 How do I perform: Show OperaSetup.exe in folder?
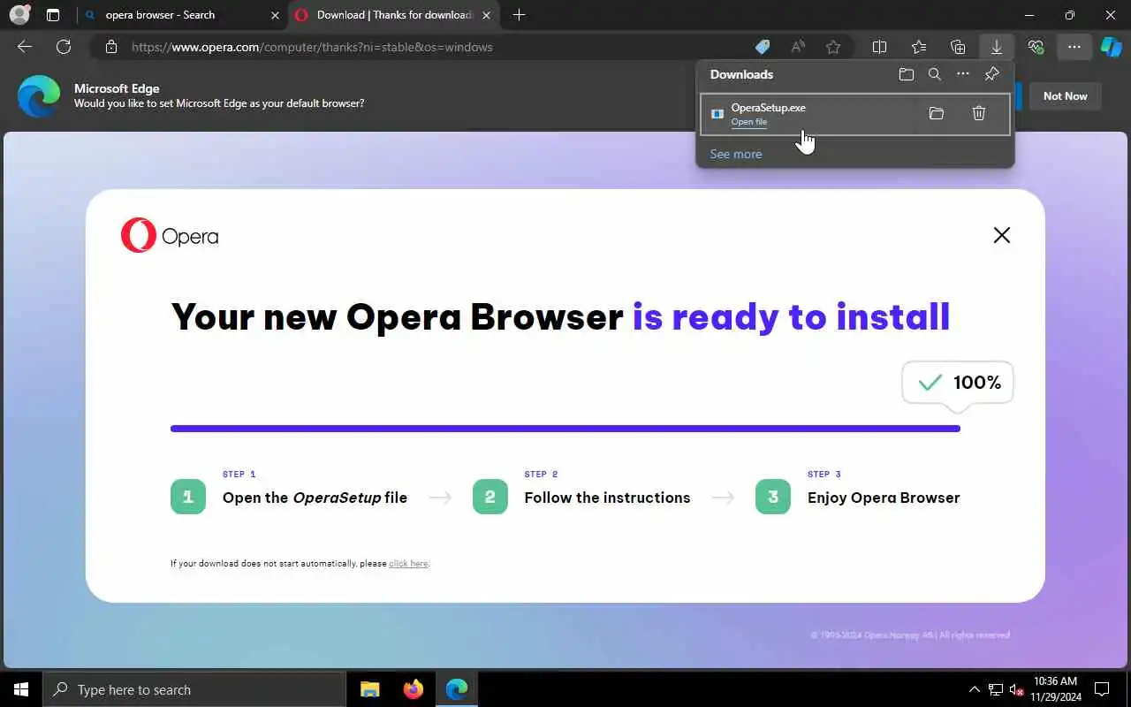937,113
